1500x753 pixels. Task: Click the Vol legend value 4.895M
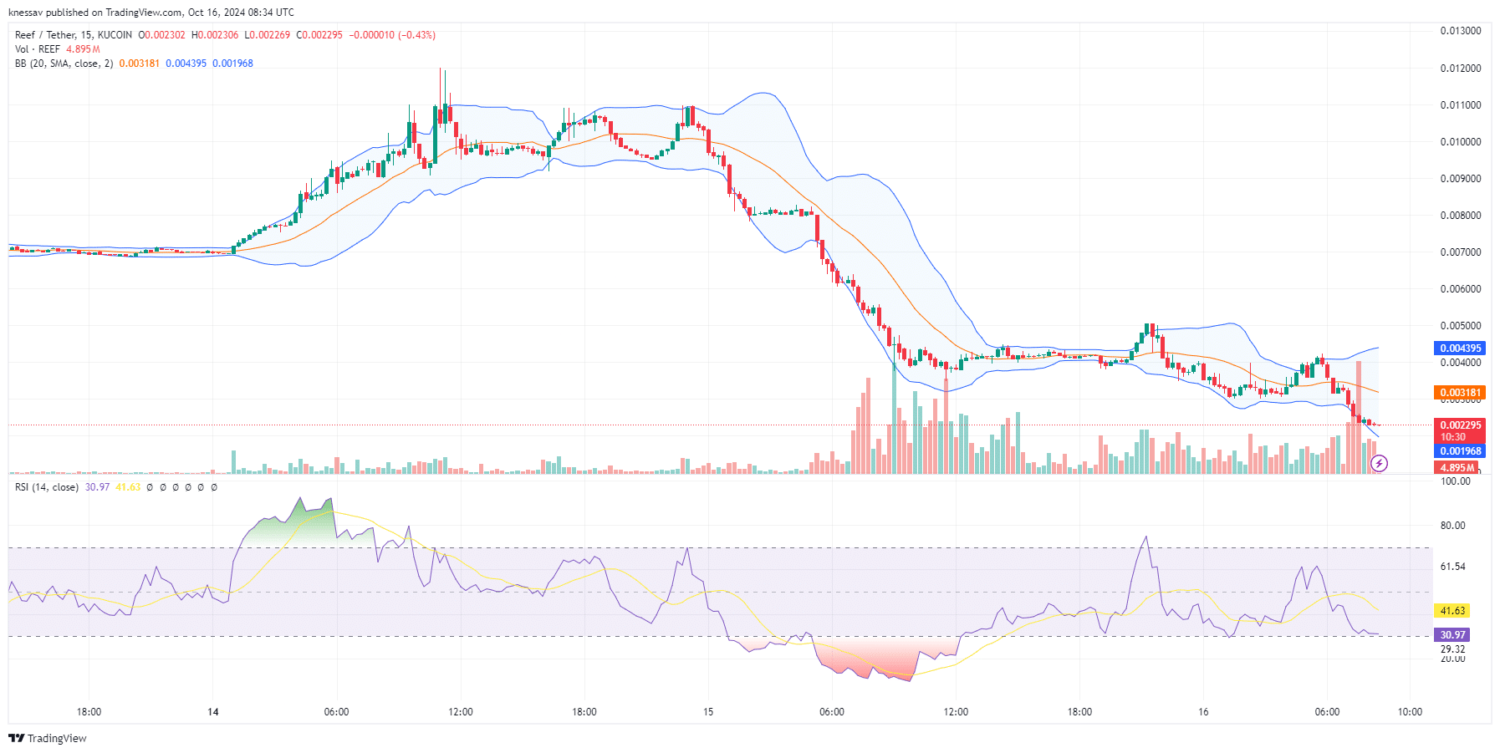[x=83, y=49]
